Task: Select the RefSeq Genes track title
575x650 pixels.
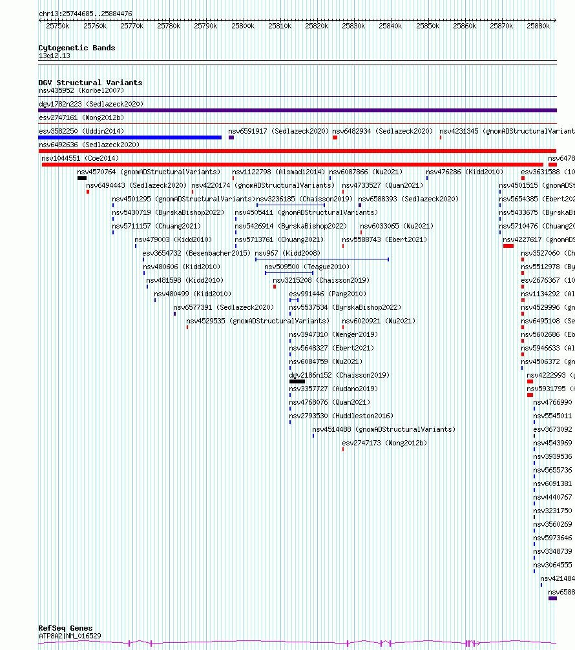Action: [x=65, y=628]
